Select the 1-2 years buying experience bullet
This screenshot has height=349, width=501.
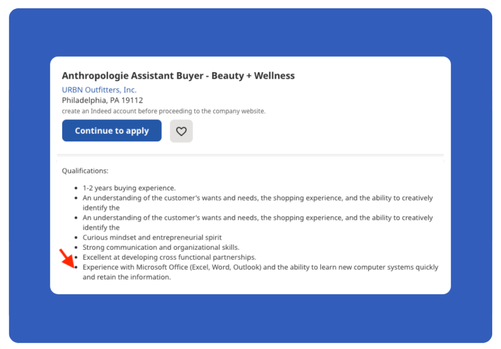(x=129, y=188)
